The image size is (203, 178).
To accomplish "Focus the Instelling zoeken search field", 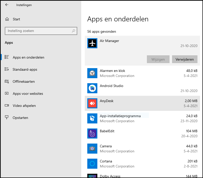I will pyautogui.click(x=41, y=31).
